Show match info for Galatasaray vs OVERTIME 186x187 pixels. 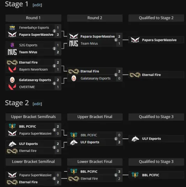[54, 83]
